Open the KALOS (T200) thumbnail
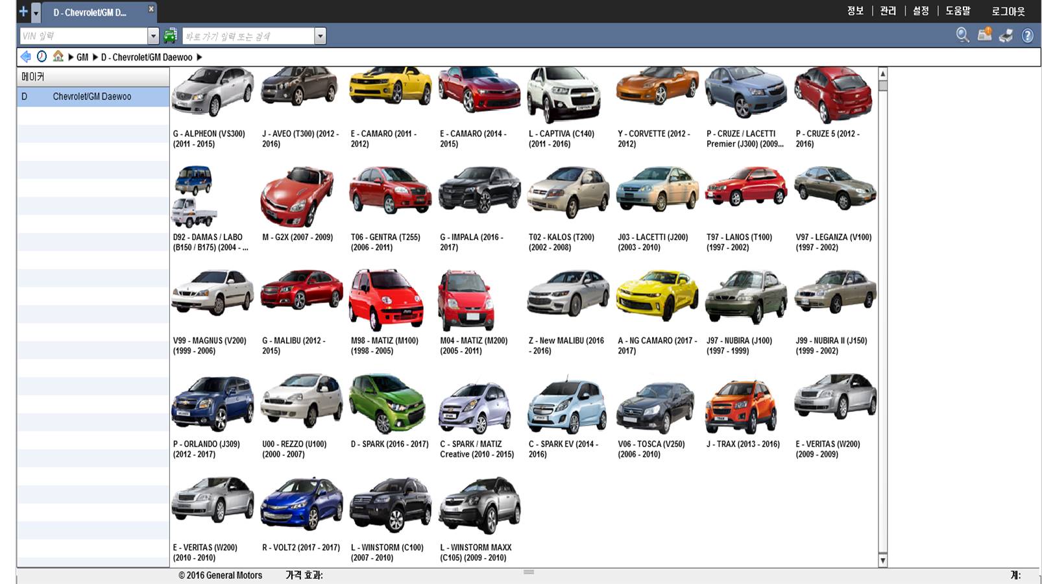Image resolution: width=1042 pixels, height=584 pixels. point(568,192)
